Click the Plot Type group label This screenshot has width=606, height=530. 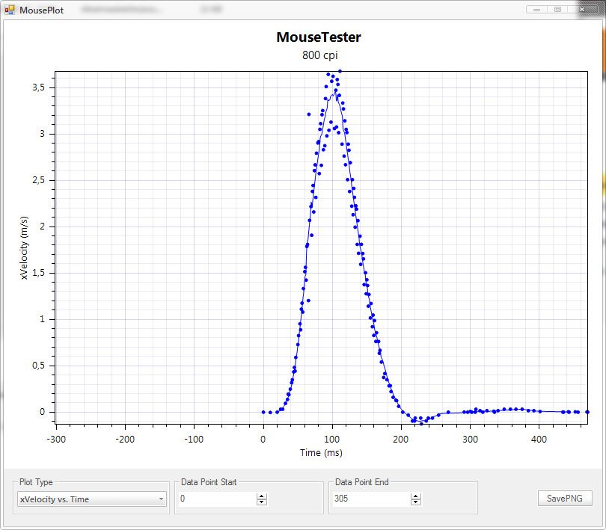pyautogui.click(x=36, y=482)
